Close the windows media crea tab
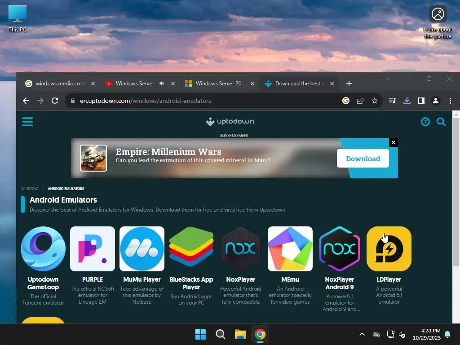The image size is (460, 345). [93, 84]
